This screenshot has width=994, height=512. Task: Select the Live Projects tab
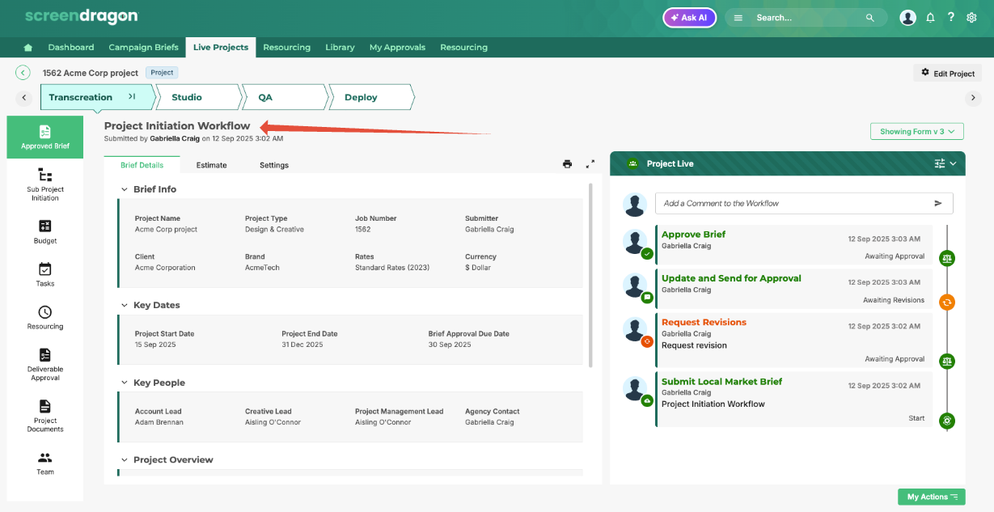pos(221,47)
